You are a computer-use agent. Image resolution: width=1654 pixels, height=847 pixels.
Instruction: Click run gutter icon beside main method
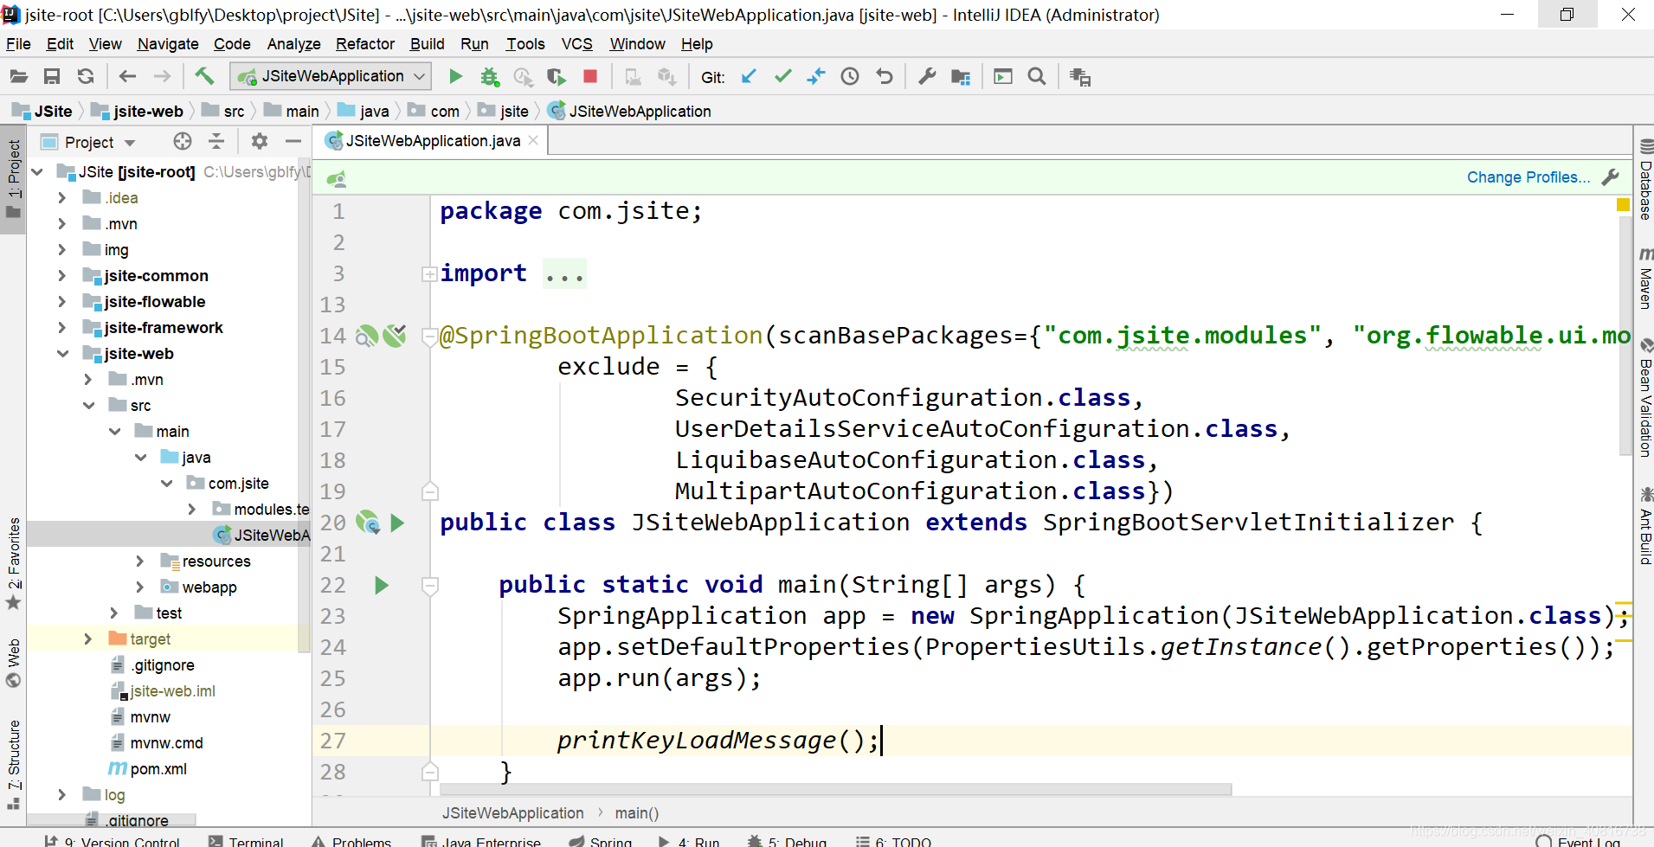(x=382, y=586)
